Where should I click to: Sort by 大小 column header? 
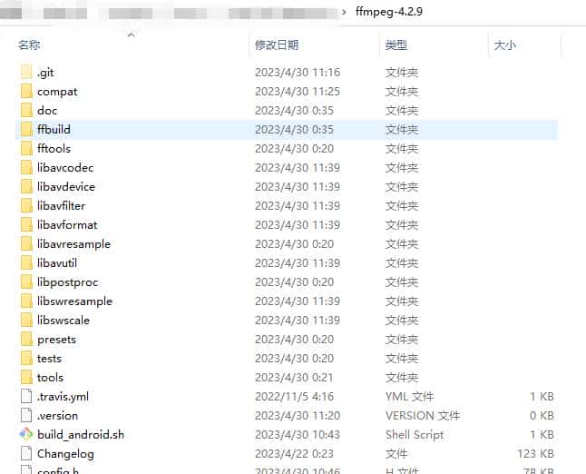(505, 45)
